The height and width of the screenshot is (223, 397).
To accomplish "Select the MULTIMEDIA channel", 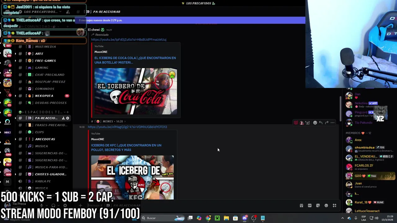I will pyautogui.click(x=43, y=46).
